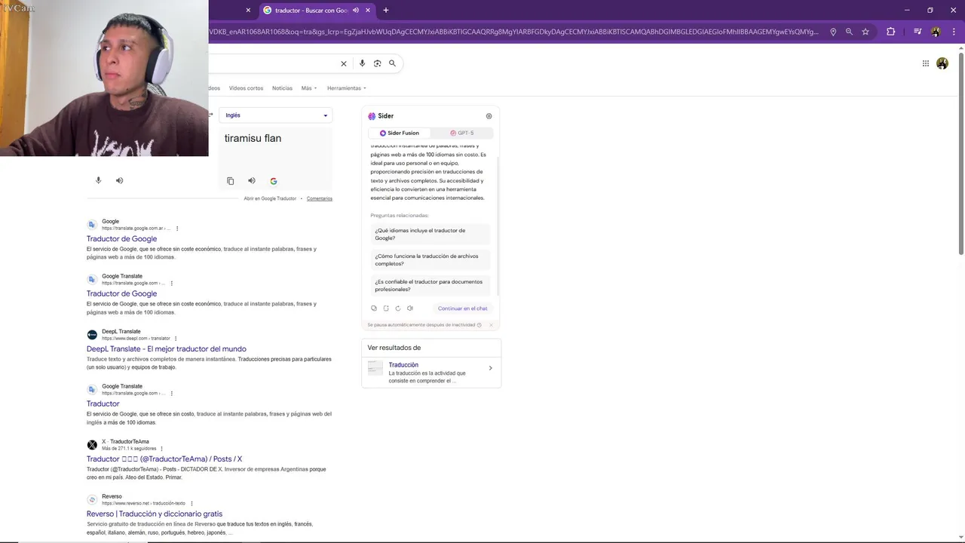
Task: Dismiss the Sider auto-pause notice
Action: pyautogui.click(x=491, y=325)
